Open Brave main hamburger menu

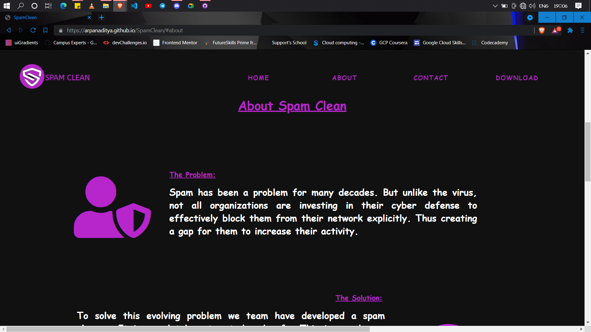pos(582,30)
